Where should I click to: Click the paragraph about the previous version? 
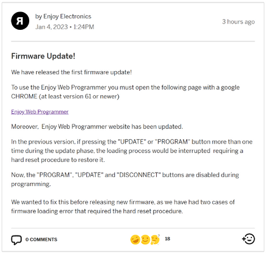[131, 150]
